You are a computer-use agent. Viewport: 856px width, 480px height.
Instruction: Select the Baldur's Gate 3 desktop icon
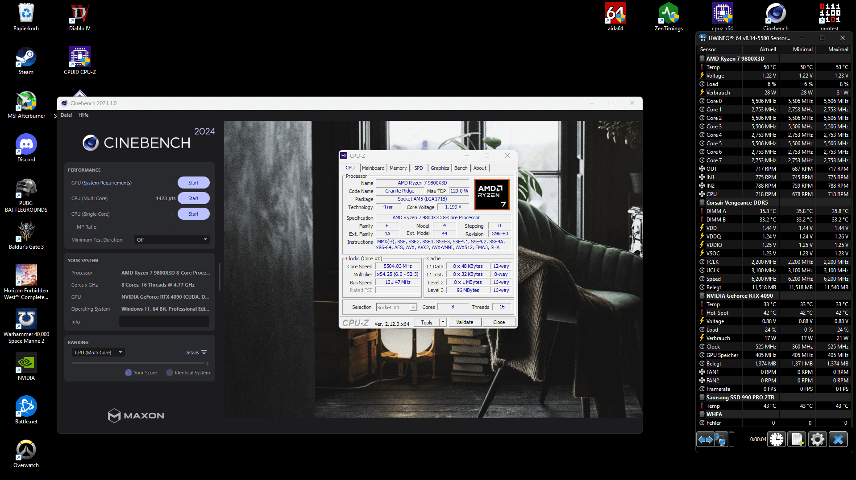tap(26, 236)
